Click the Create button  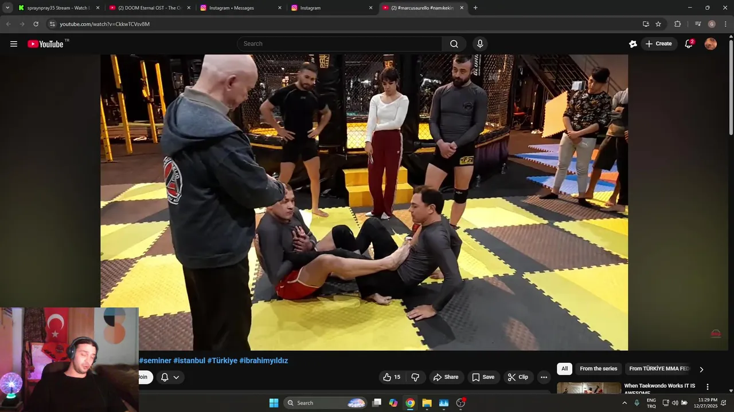[658, 43]
